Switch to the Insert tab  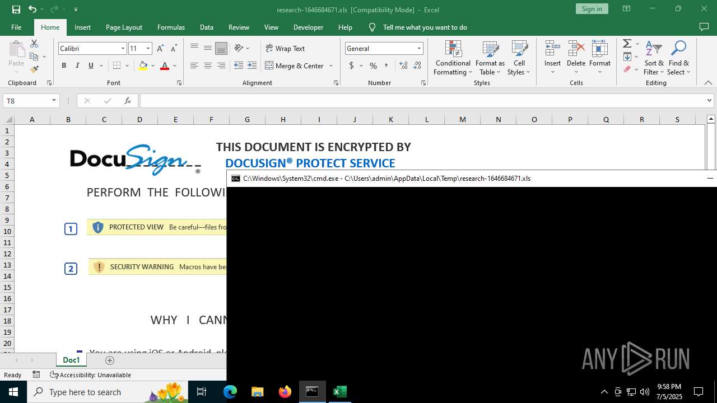tap(82, 27)
